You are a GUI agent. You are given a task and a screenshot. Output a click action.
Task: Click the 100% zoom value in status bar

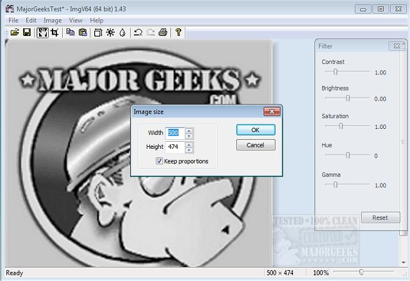[x=320, y=273]
